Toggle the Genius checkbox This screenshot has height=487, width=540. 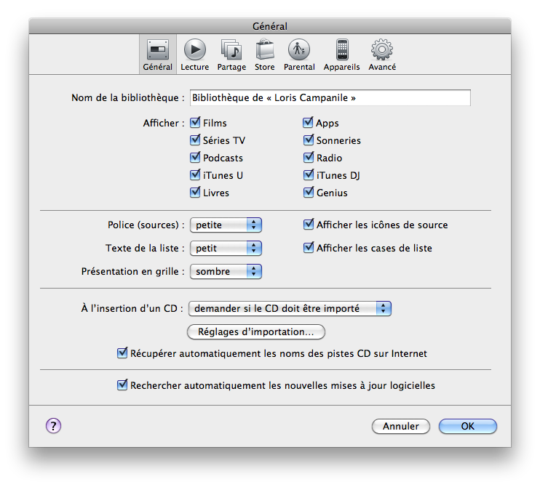(x=308, y=193)
